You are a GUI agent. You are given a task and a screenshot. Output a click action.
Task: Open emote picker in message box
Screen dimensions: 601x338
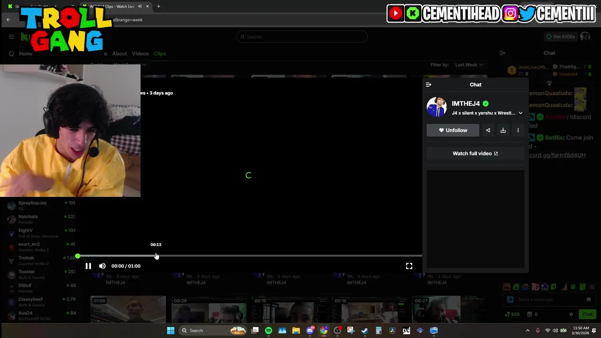(588, 300)
